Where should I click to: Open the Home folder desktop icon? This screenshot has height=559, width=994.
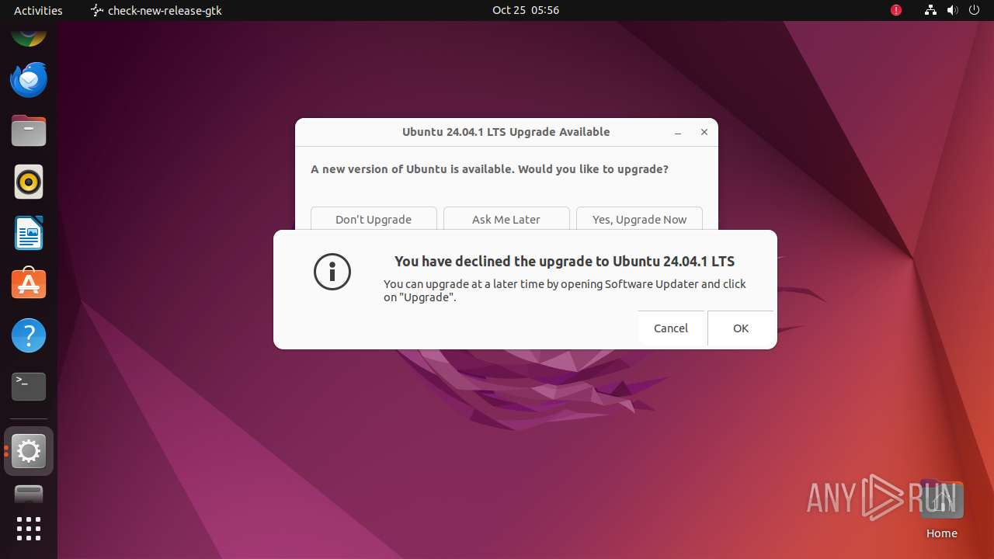tap(941, 510)
